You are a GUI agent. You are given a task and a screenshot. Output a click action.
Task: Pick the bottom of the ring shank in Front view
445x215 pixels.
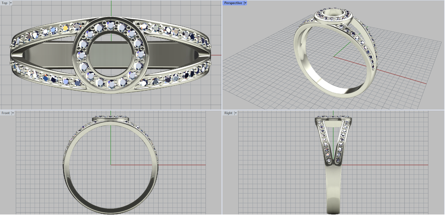coord(111,211)
